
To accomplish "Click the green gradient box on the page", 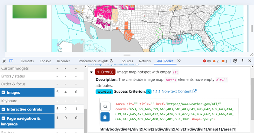I will coord(30,12).
